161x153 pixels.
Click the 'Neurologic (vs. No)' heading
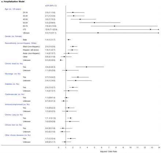click(13, 74)
